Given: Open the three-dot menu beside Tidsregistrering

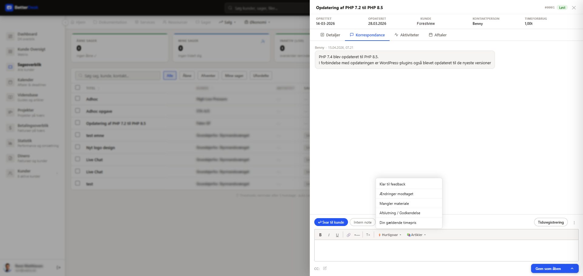Looking at the screenshot, I should click(x=574, y=222).
